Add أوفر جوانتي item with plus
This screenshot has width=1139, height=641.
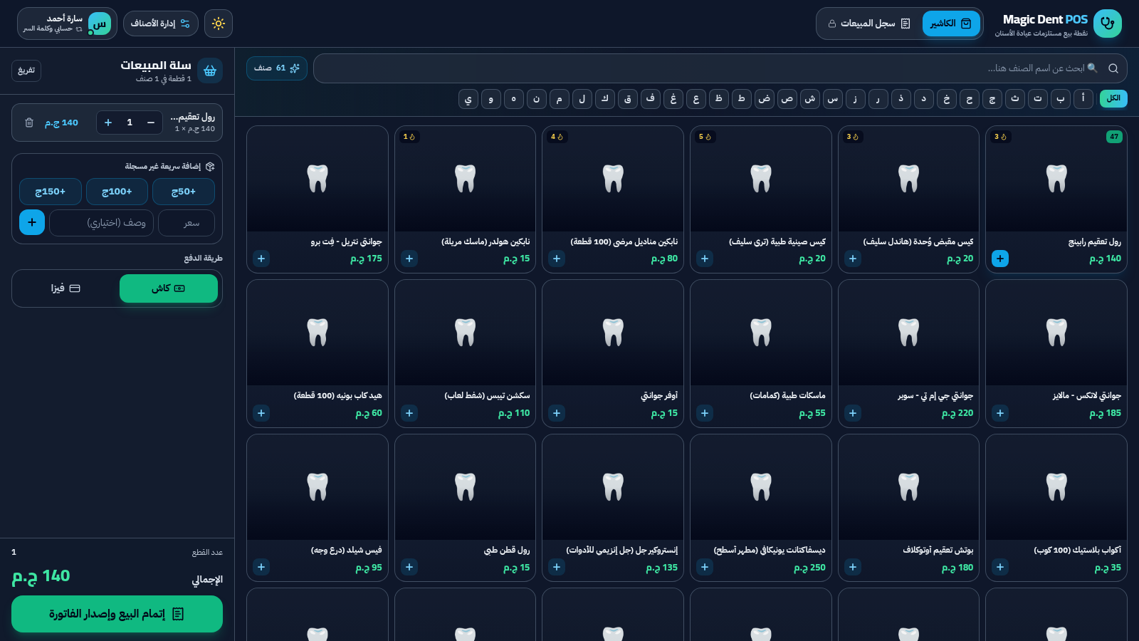[x=557, y=413]
